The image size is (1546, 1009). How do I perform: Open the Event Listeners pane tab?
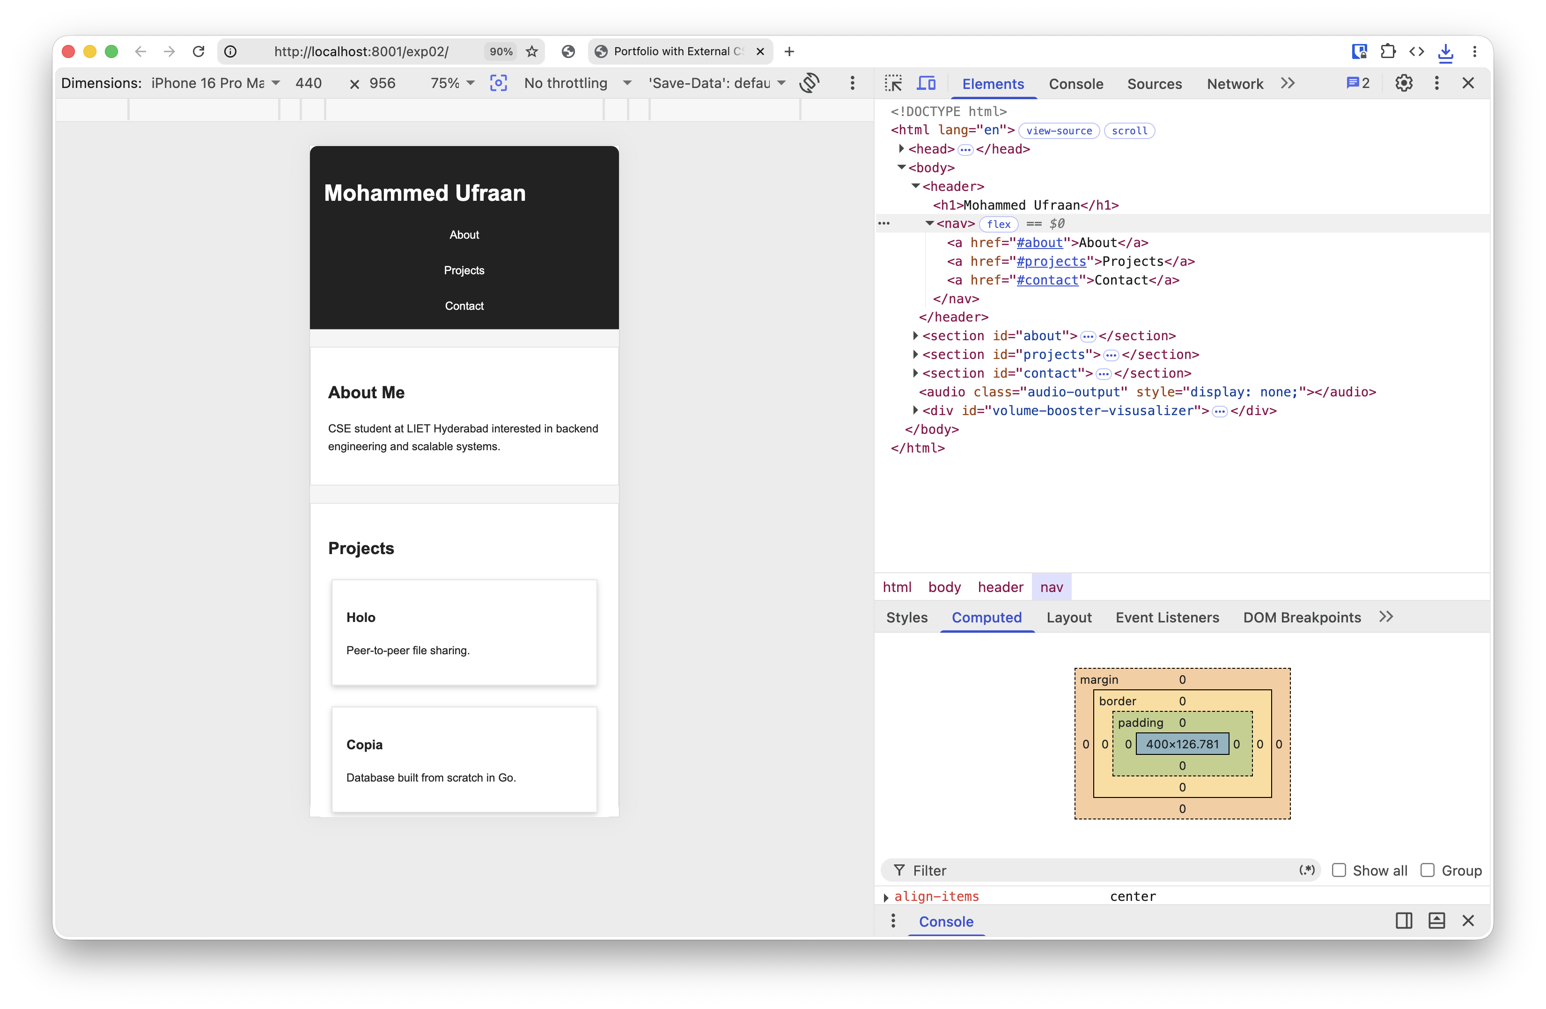tap(1167, 617)
